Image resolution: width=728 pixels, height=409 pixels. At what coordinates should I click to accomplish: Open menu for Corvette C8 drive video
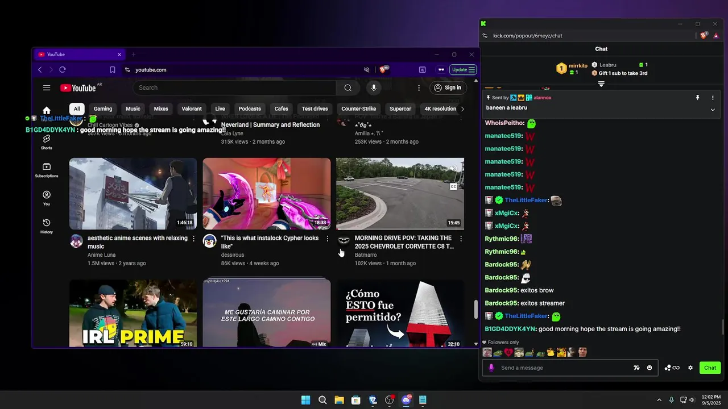461,239
